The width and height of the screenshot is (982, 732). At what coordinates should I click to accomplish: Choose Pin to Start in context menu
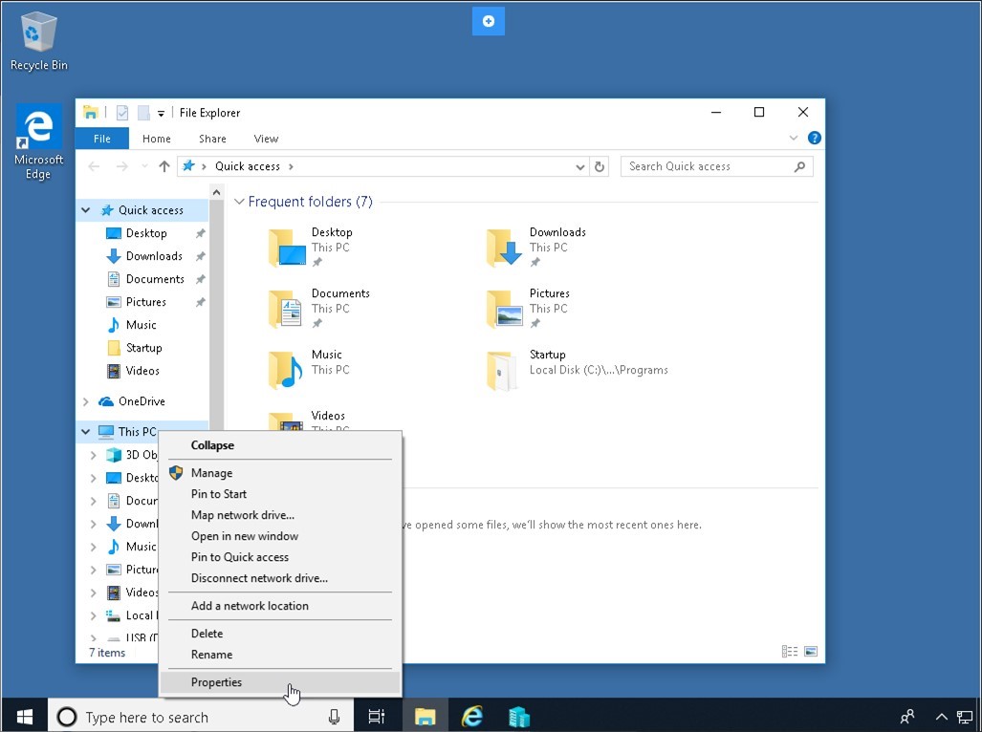pyautogui.click(x=280, y=494)
